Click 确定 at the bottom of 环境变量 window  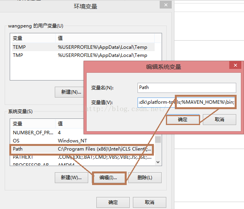click(x=113, y=202)
